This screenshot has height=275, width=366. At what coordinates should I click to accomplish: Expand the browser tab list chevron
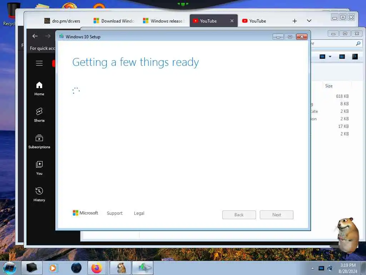point(309,21)
